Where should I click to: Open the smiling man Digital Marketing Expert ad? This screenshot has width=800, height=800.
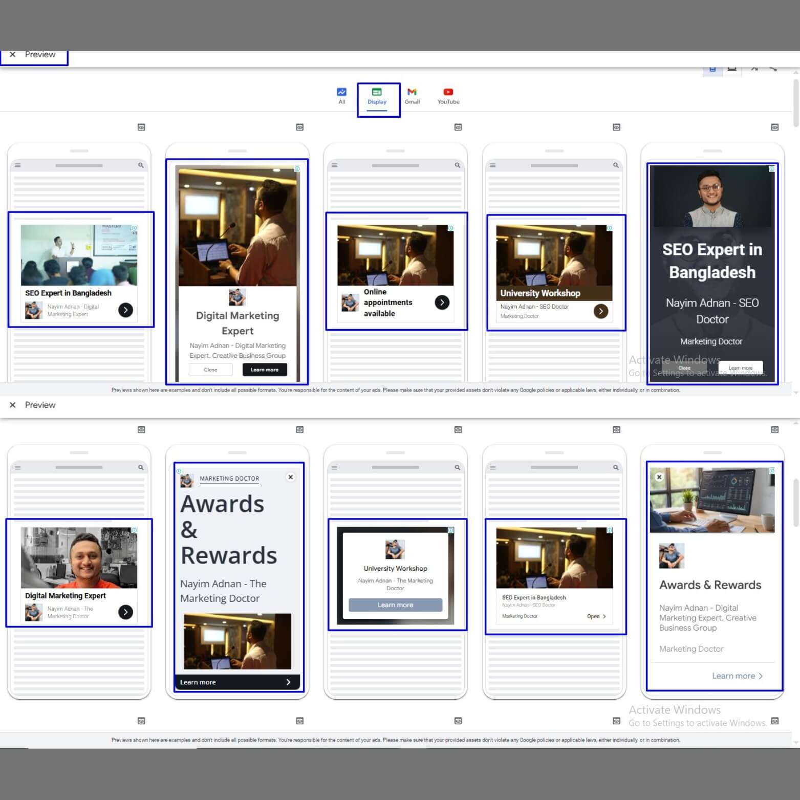pyautogui.click(x=79, y=573)
